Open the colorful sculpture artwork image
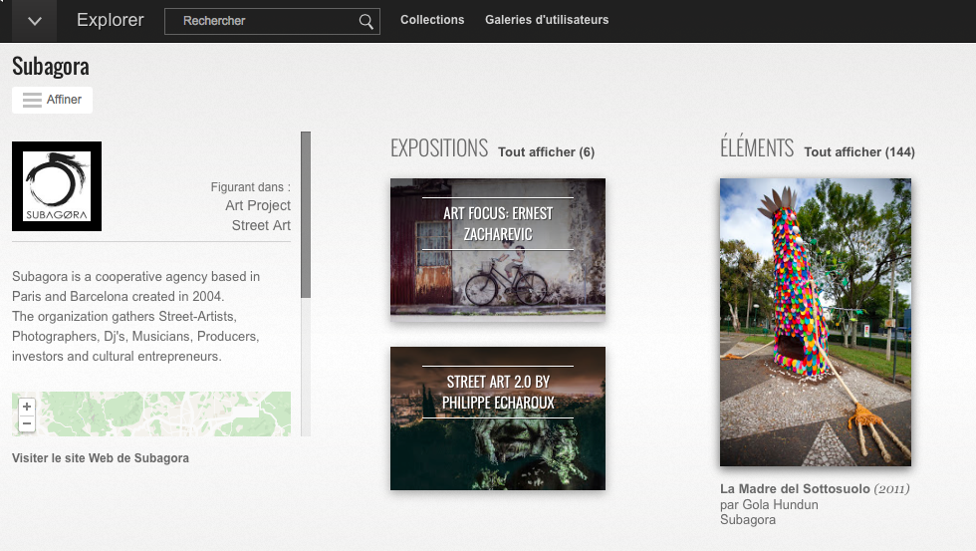 pyautogui.click(x=816, y=322)
